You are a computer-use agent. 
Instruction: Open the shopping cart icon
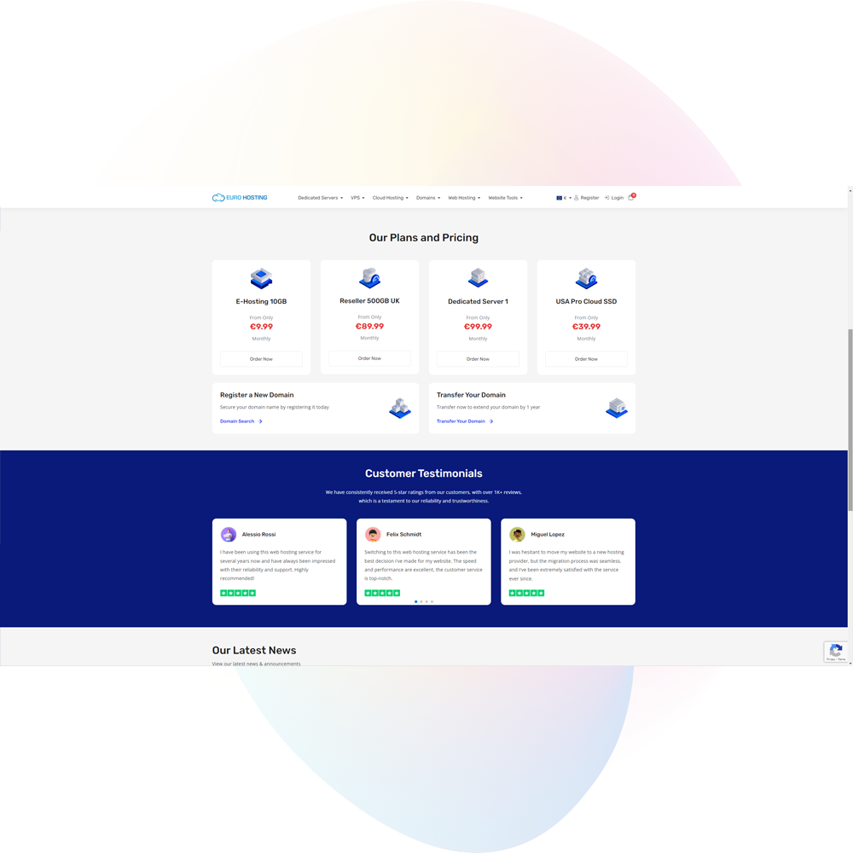point(632,195)
